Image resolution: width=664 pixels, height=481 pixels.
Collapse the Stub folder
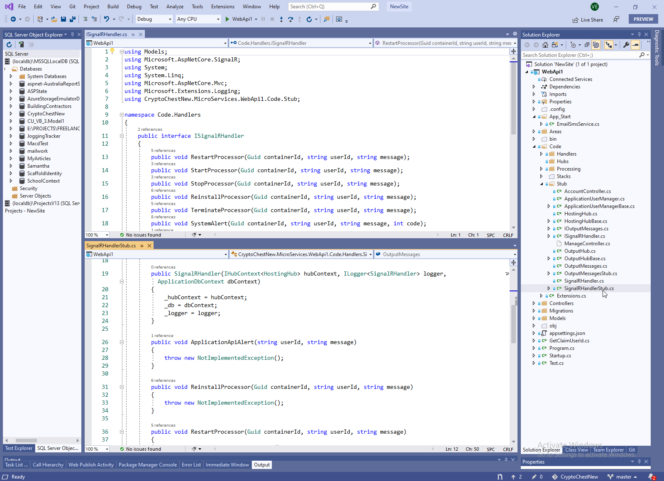[x=542, y=184]
